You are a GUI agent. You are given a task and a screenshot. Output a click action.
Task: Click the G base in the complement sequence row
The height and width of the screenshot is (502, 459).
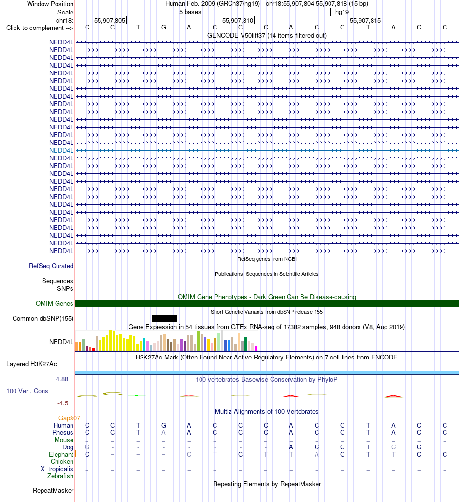164,28
